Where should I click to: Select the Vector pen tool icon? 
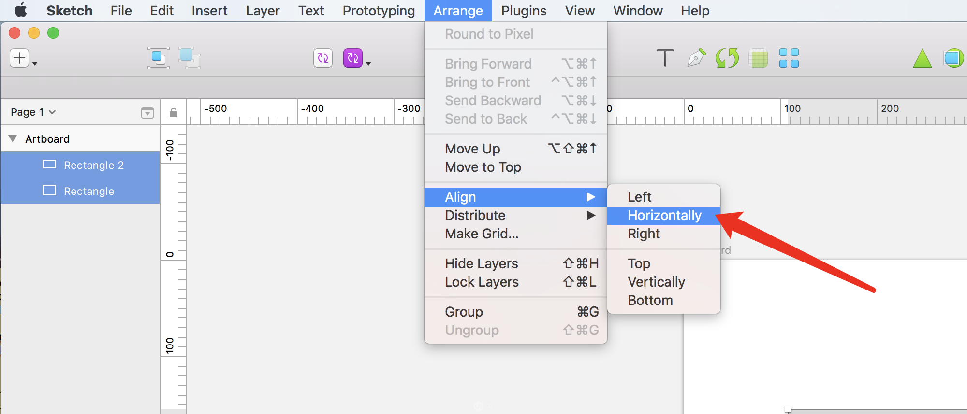[x=696, y=58]
